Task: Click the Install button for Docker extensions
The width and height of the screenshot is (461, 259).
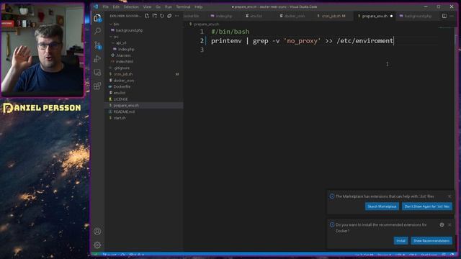Action: click(400, 241)
